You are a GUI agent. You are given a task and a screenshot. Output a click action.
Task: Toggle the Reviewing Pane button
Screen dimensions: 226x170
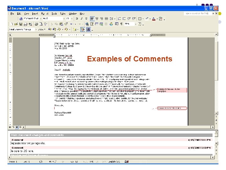pyautogui.click(x=88, y=30)
